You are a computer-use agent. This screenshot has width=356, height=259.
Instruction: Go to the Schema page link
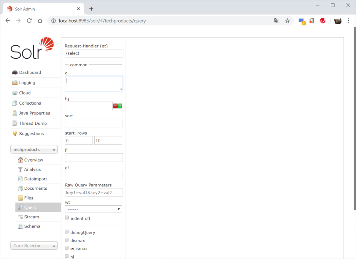pyautogui.click(x=32, y=226)
